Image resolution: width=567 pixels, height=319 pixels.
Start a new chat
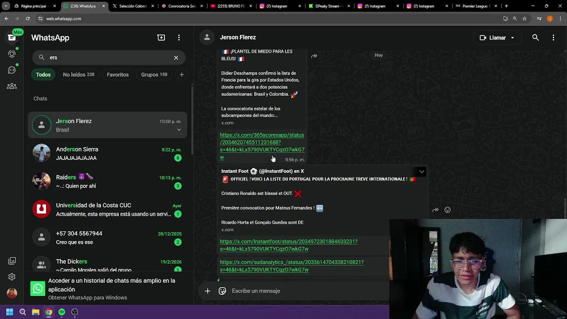pos(161,38)
